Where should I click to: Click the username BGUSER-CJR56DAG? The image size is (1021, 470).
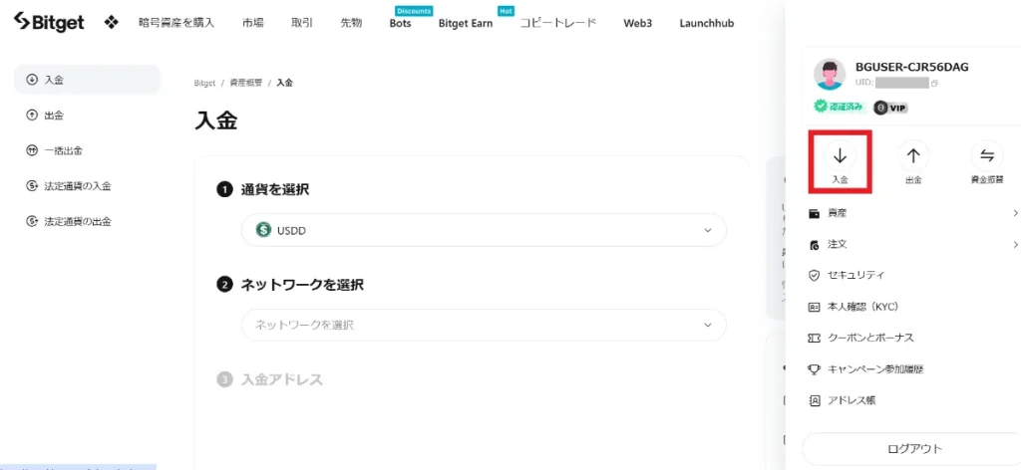point(911,67)
